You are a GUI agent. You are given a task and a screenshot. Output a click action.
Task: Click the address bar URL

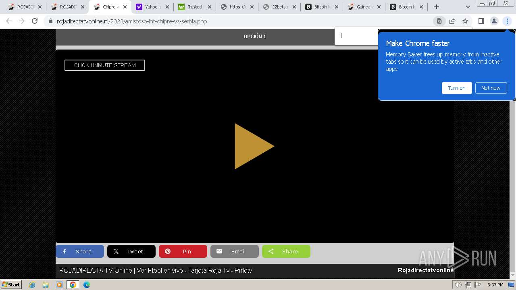[x=132, y=21]
